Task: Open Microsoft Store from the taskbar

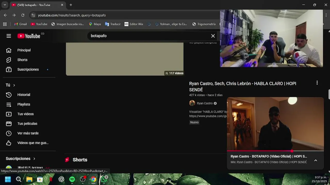Action: click(x=40, y=179)
